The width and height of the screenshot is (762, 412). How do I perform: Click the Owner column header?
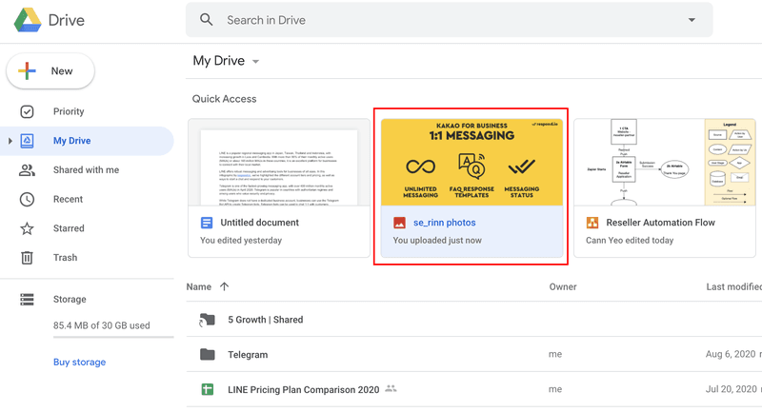563,286
